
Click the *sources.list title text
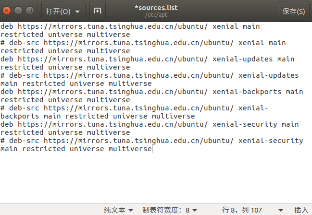tap(156, 8)
